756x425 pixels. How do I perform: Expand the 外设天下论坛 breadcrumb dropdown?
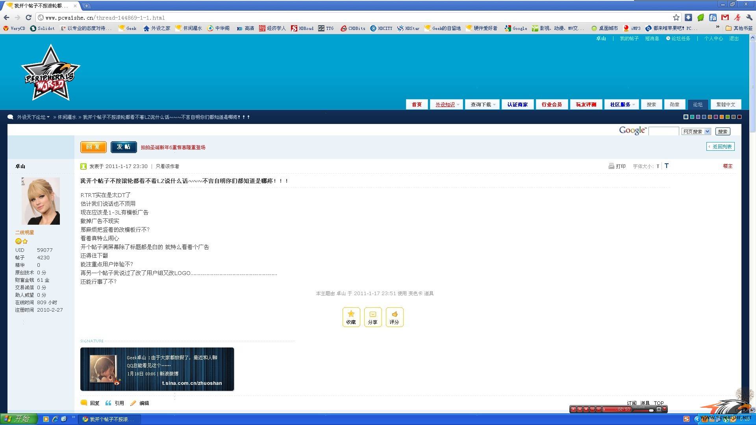[48, 117]
